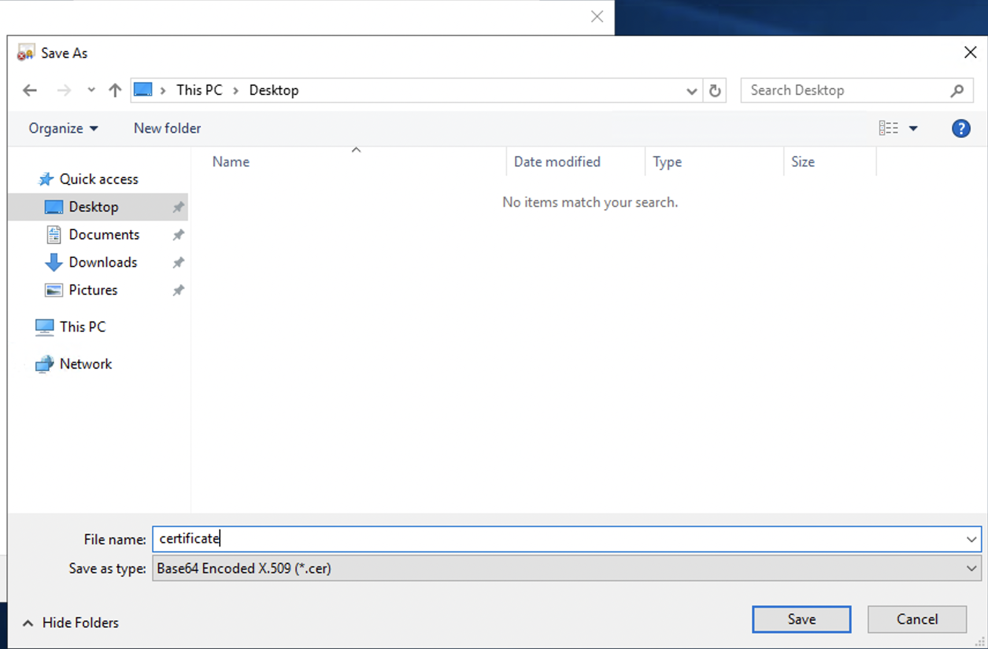Sort files by Date modified column
Image resolution: width=988 pixels, height=649 pixels.
pyautogui.click(x=557, y=161)
